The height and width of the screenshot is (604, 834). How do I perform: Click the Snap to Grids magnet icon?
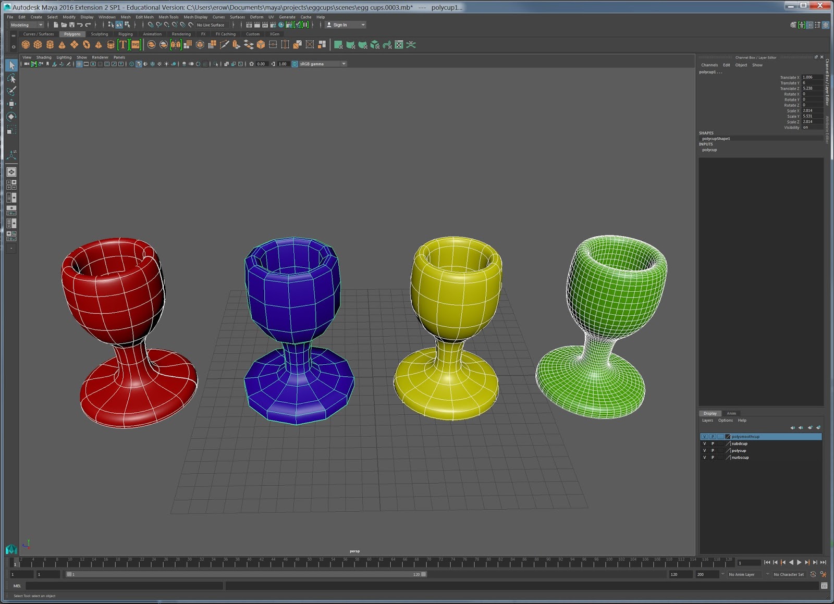coord(150,24)
